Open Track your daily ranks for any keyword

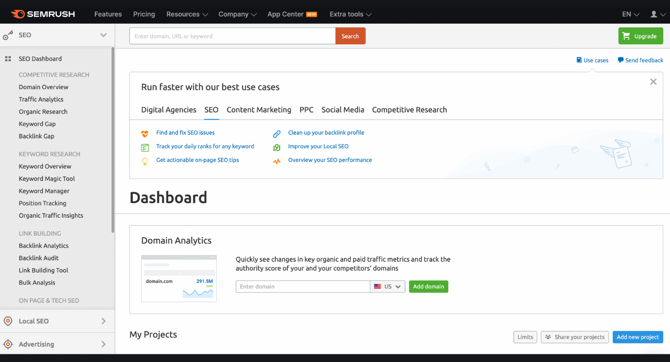205,146
